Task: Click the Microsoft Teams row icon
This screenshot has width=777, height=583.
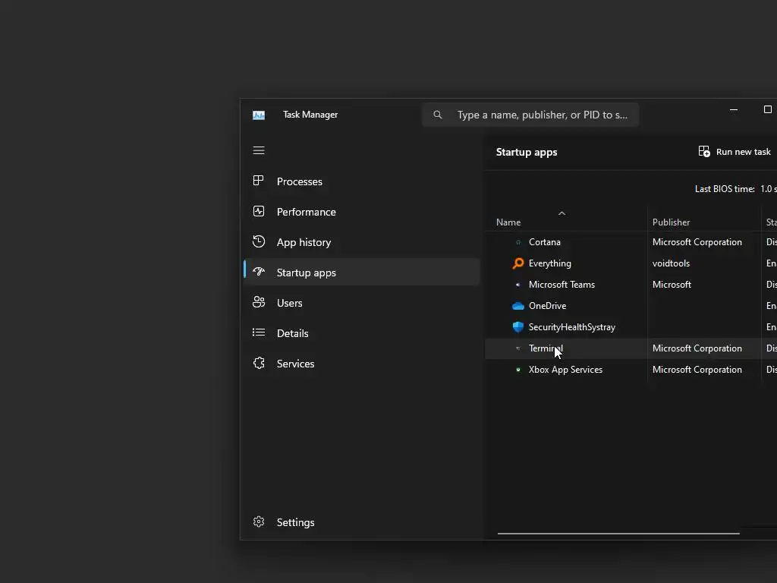Action: point(518,285)
